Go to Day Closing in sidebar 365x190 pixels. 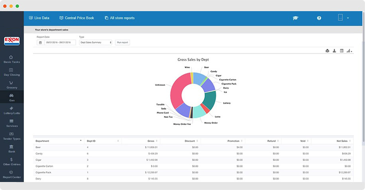click(12, 72)
